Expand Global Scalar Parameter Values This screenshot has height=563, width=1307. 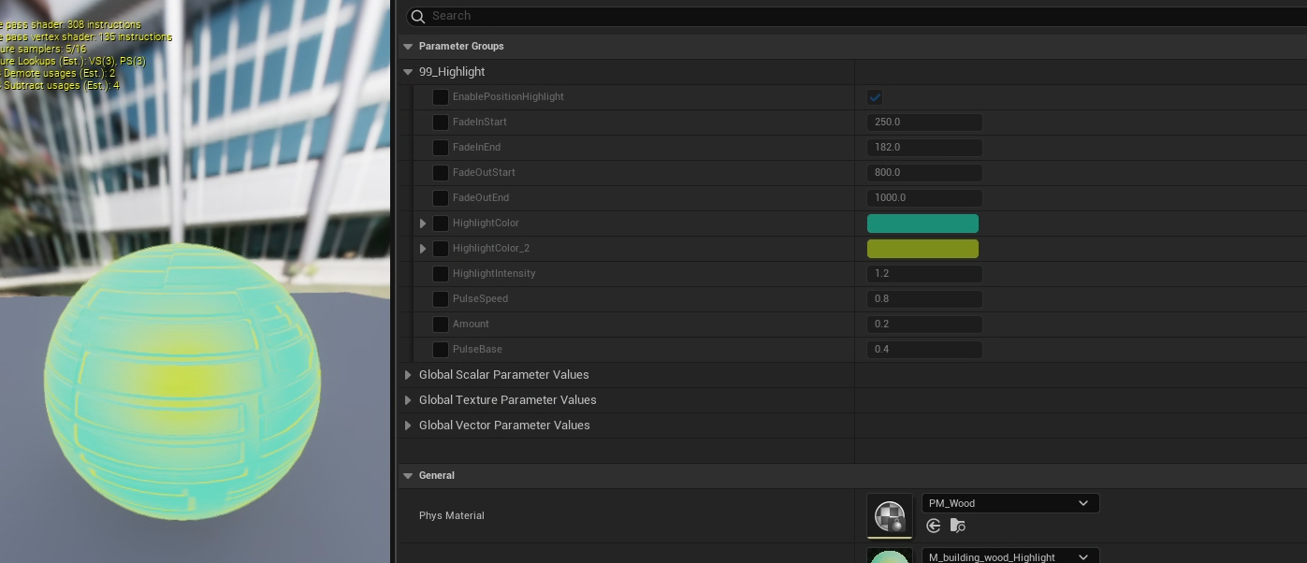click(408, 375)
